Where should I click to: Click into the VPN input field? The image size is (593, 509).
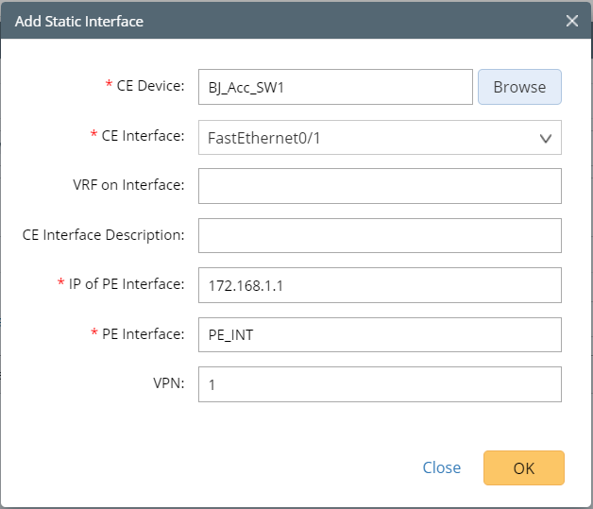(x=380, y=384)
